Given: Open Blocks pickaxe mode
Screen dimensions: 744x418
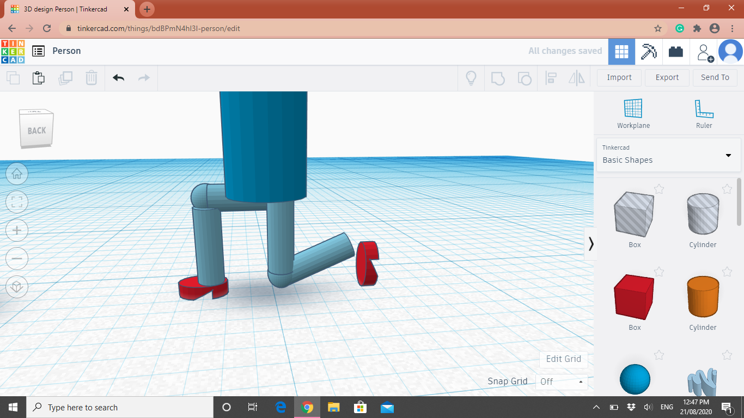Looking at the screenshot, I should point(649,52).
